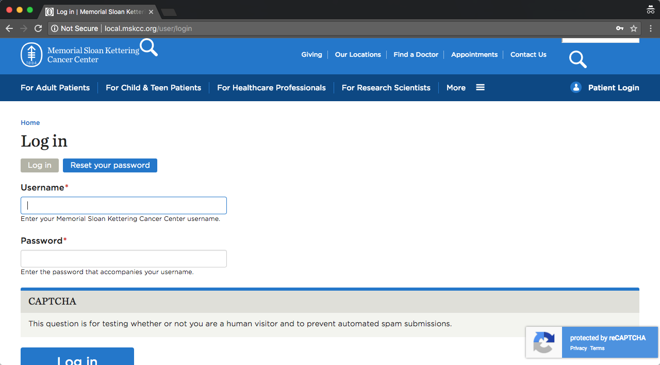Open a new tab with the tab-strip button
Image resolution: width=660 pixels, height=365 pixels.
coord(169,12)
